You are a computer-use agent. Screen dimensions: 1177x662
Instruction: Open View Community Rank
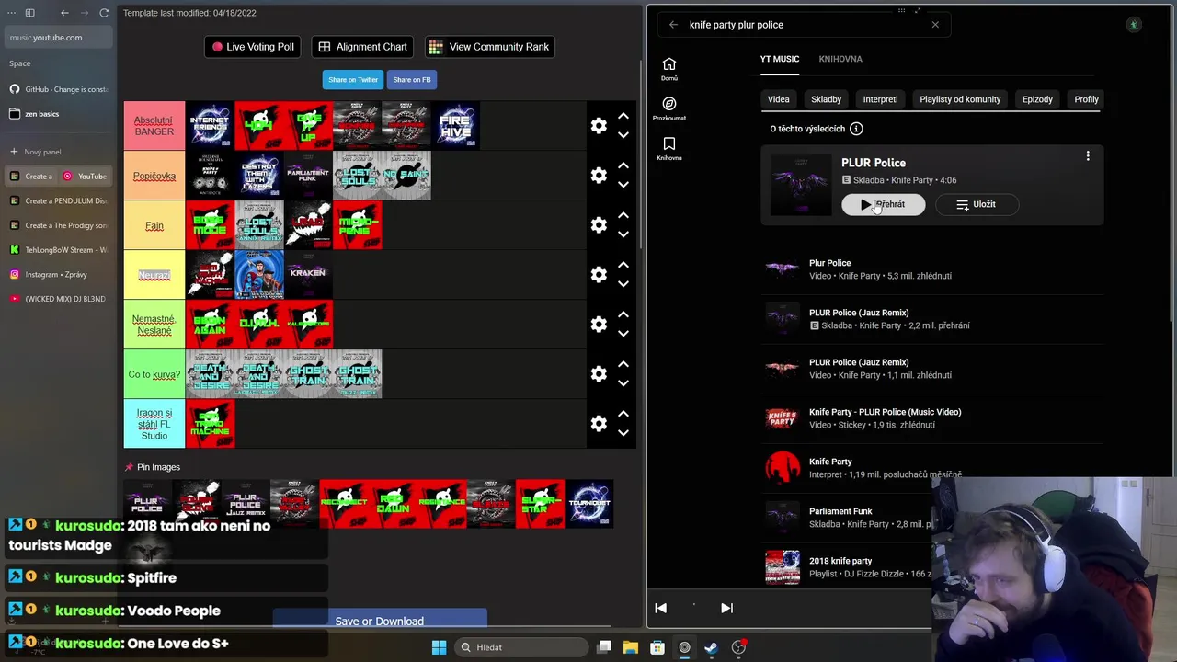pos(489,47)
